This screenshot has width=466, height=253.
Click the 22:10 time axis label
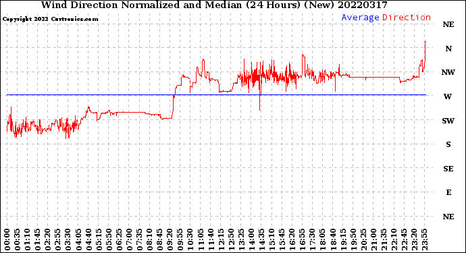394,240
